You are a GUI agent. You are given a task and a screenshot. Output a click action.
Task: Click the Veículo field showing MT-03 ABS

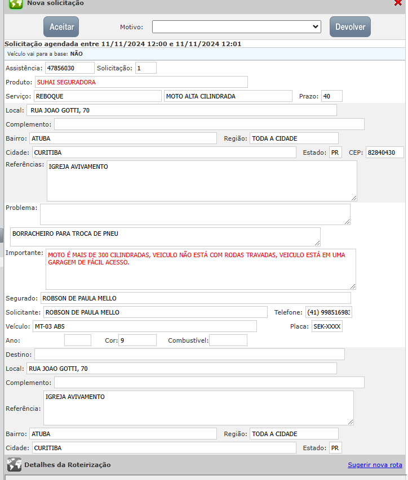click(144, 326)
